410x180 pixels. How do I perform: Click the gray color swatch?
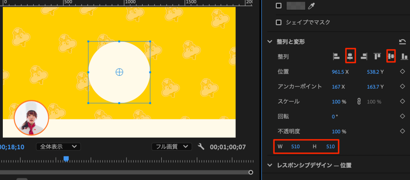point(296,6)
